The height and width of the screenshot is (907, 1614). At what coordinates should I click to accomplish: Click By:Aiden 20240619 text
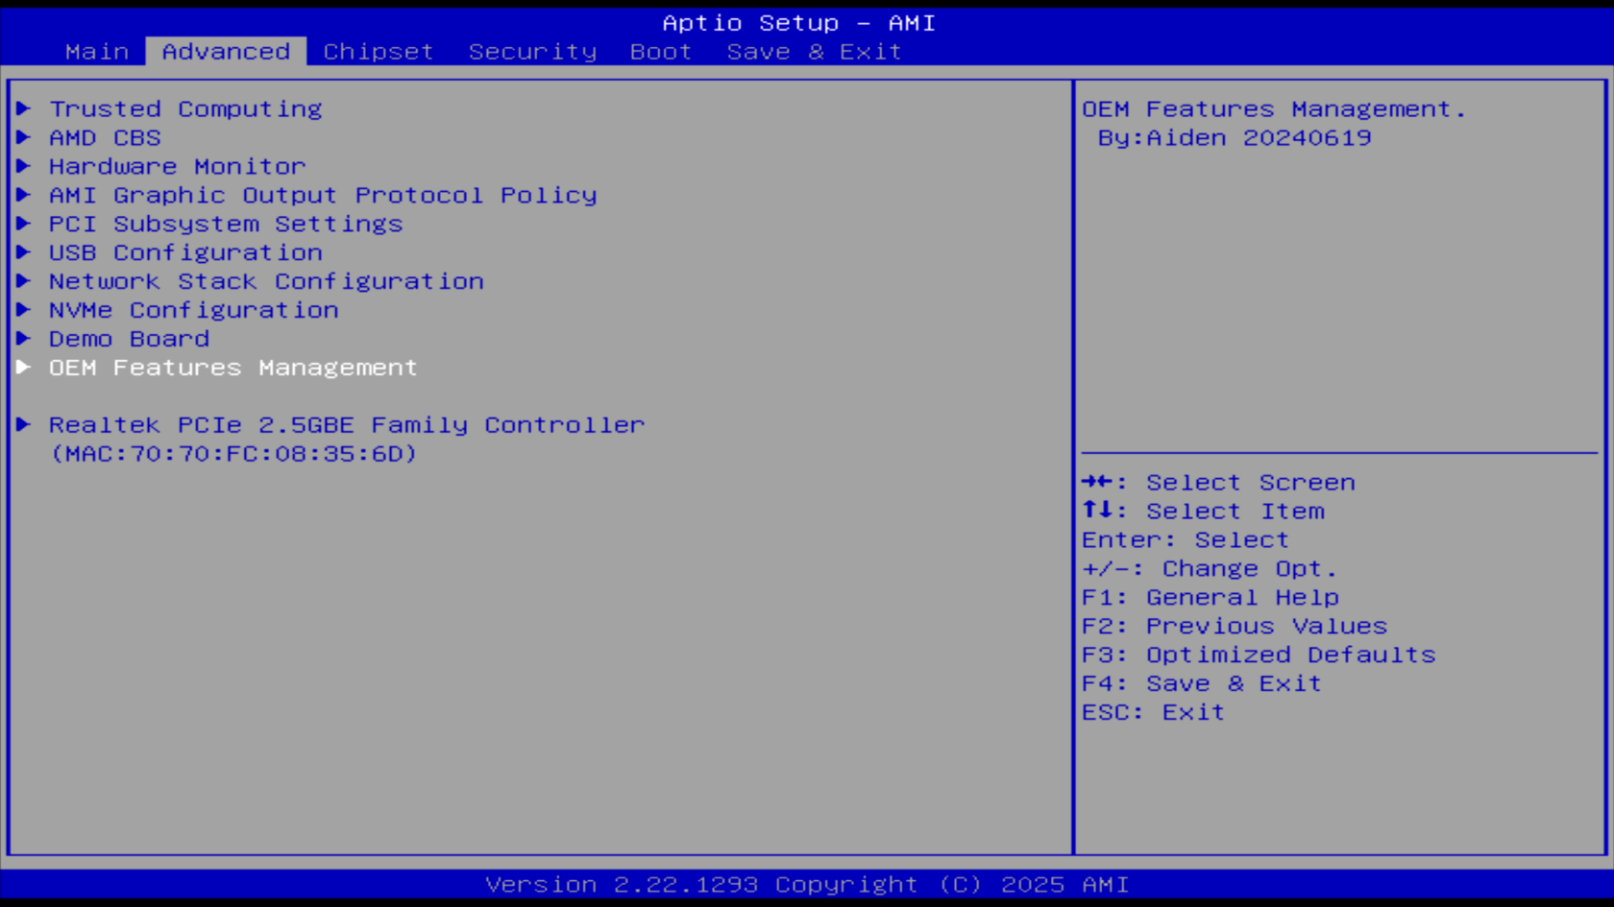tap(1235, 138)
